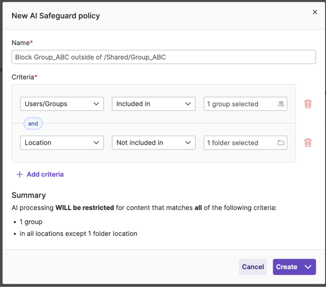
Task: Click the folder icon in folder selector
Action: click(281, 142)
